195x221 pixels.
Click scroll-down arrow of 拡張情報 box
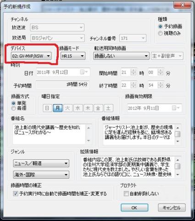pos(178,174)
